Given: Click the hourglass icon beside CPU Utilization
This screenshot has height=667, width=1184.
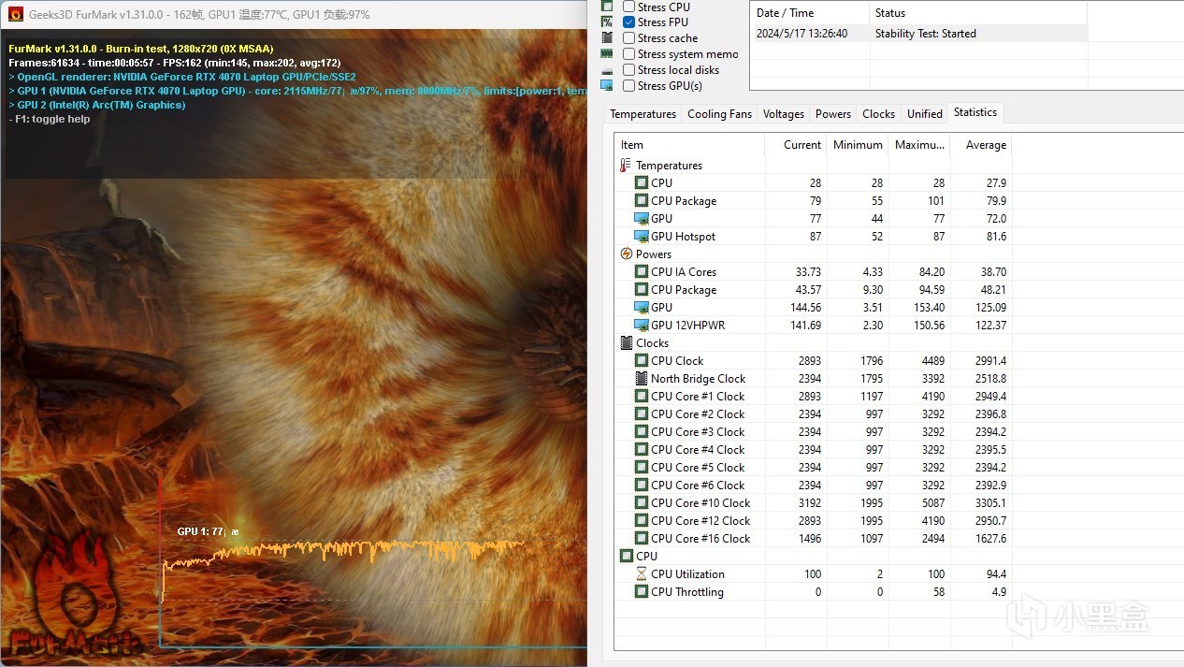Looking at the screenshot, I should tap(641, 574).
